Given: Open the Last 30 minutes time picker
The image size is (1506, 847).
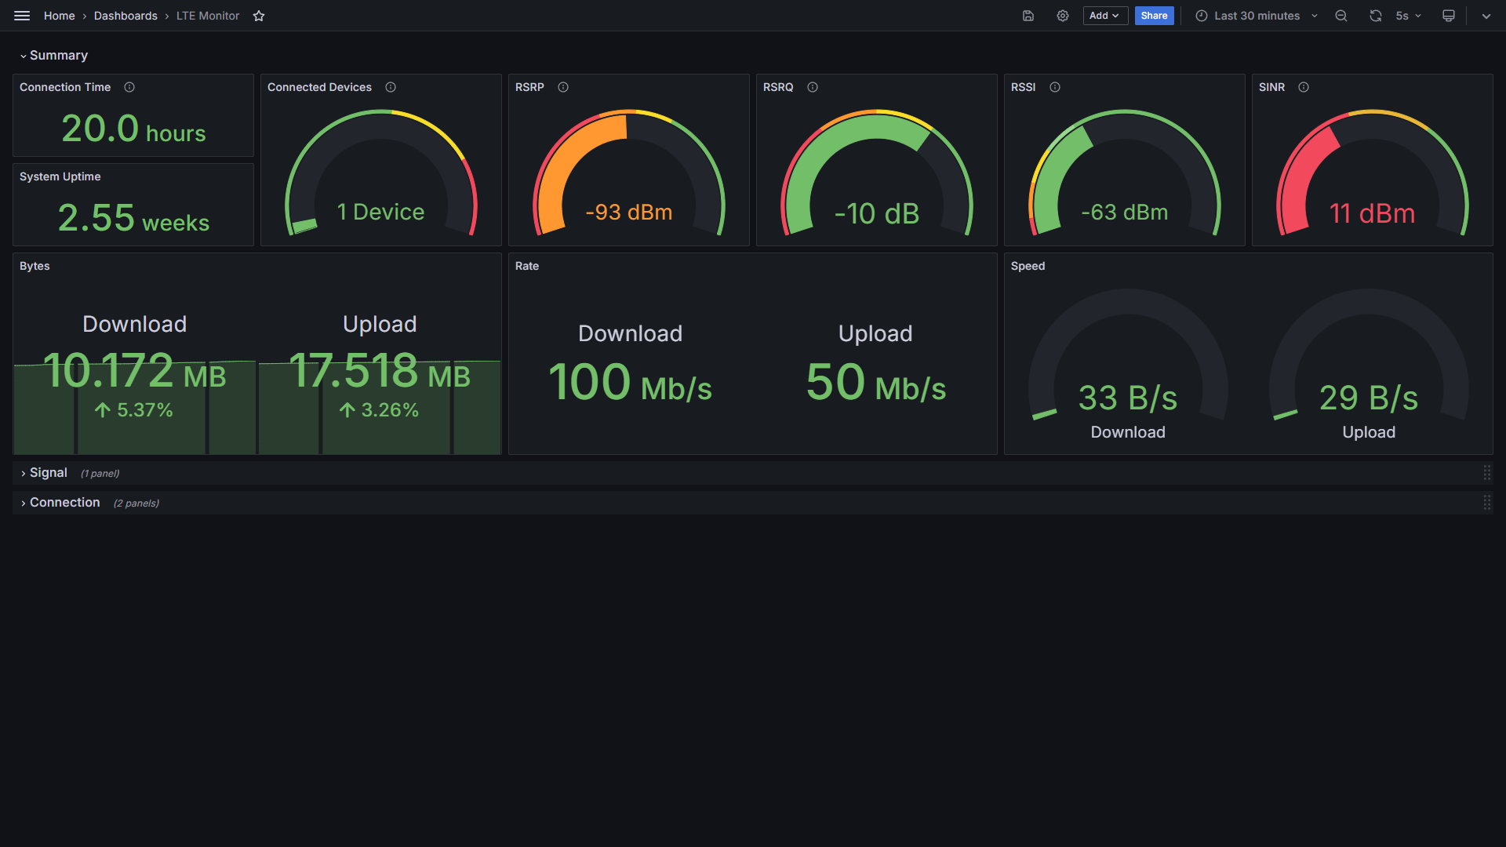Looking at the screenshot, I should tap(1257, 16).
